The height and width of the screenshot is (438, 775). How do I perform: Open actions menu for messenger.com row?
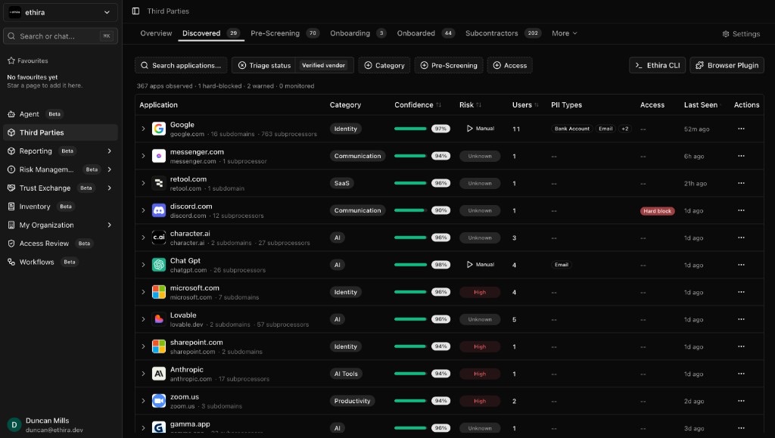741,156
